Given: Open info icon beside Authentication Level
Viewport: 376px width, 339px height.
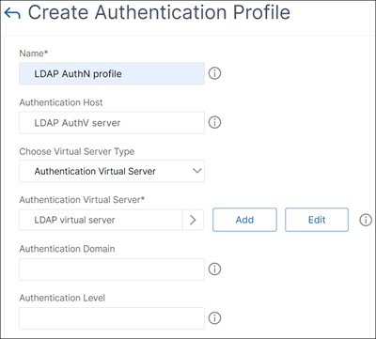Looking at the screenshot, I should coord(214,318).
